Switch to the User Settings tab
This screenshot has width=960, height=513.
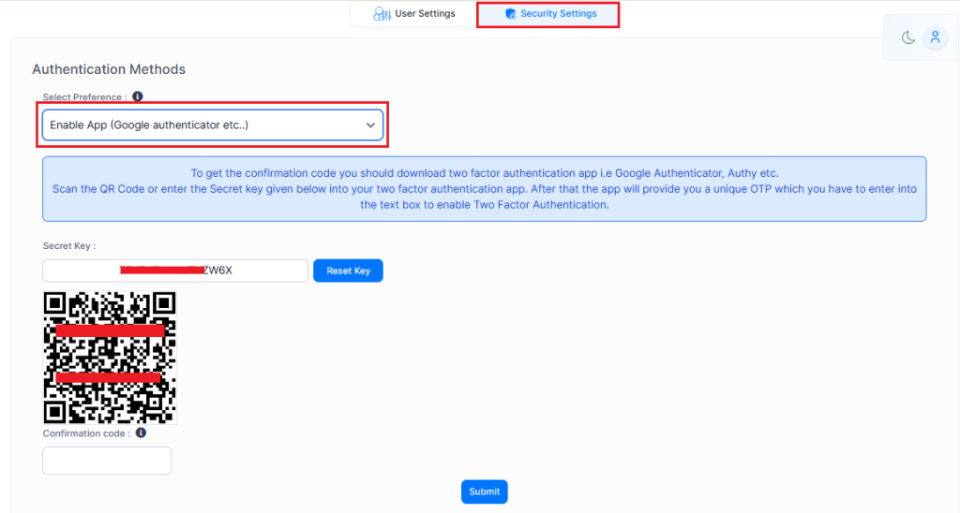point(413,13)
